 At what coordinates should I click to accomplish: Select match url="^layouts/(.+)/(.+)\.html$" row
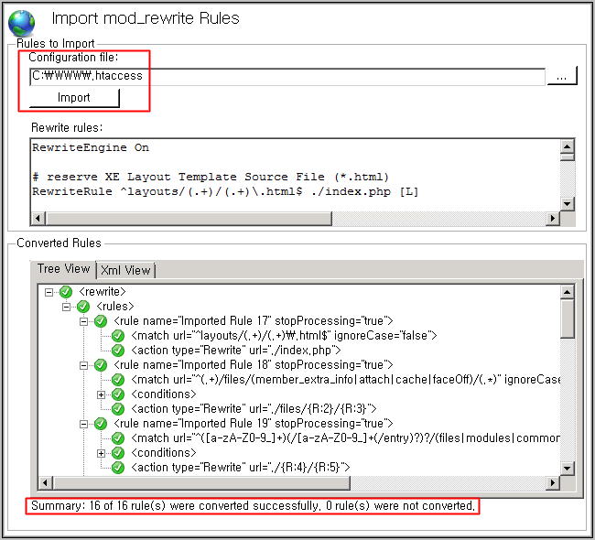point(284,336)
